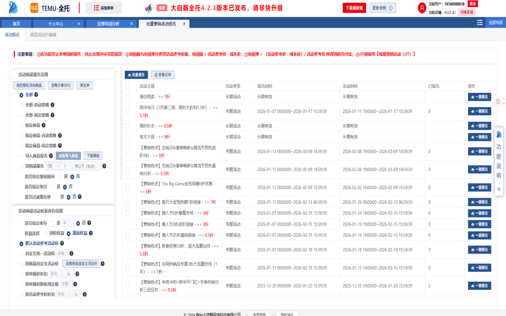The height and width of the screenshot is (316, 506).
Task: Click the orange S icon at right edge
Action: pyautogui.click(x=498, y=102)
